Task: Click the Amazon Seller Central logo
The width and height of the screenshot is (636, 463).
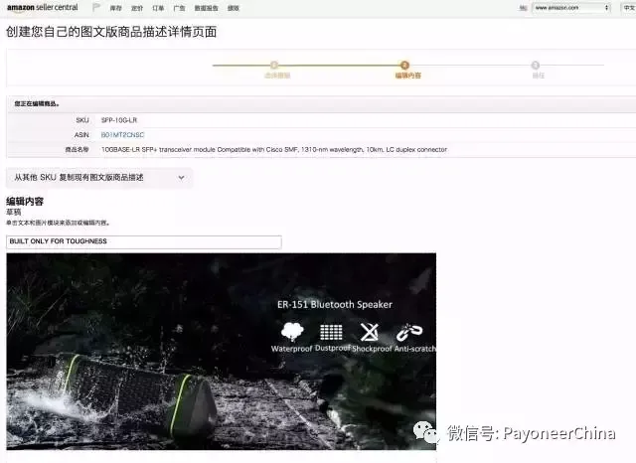Action: pyautogui.click(x=42, y=7)
